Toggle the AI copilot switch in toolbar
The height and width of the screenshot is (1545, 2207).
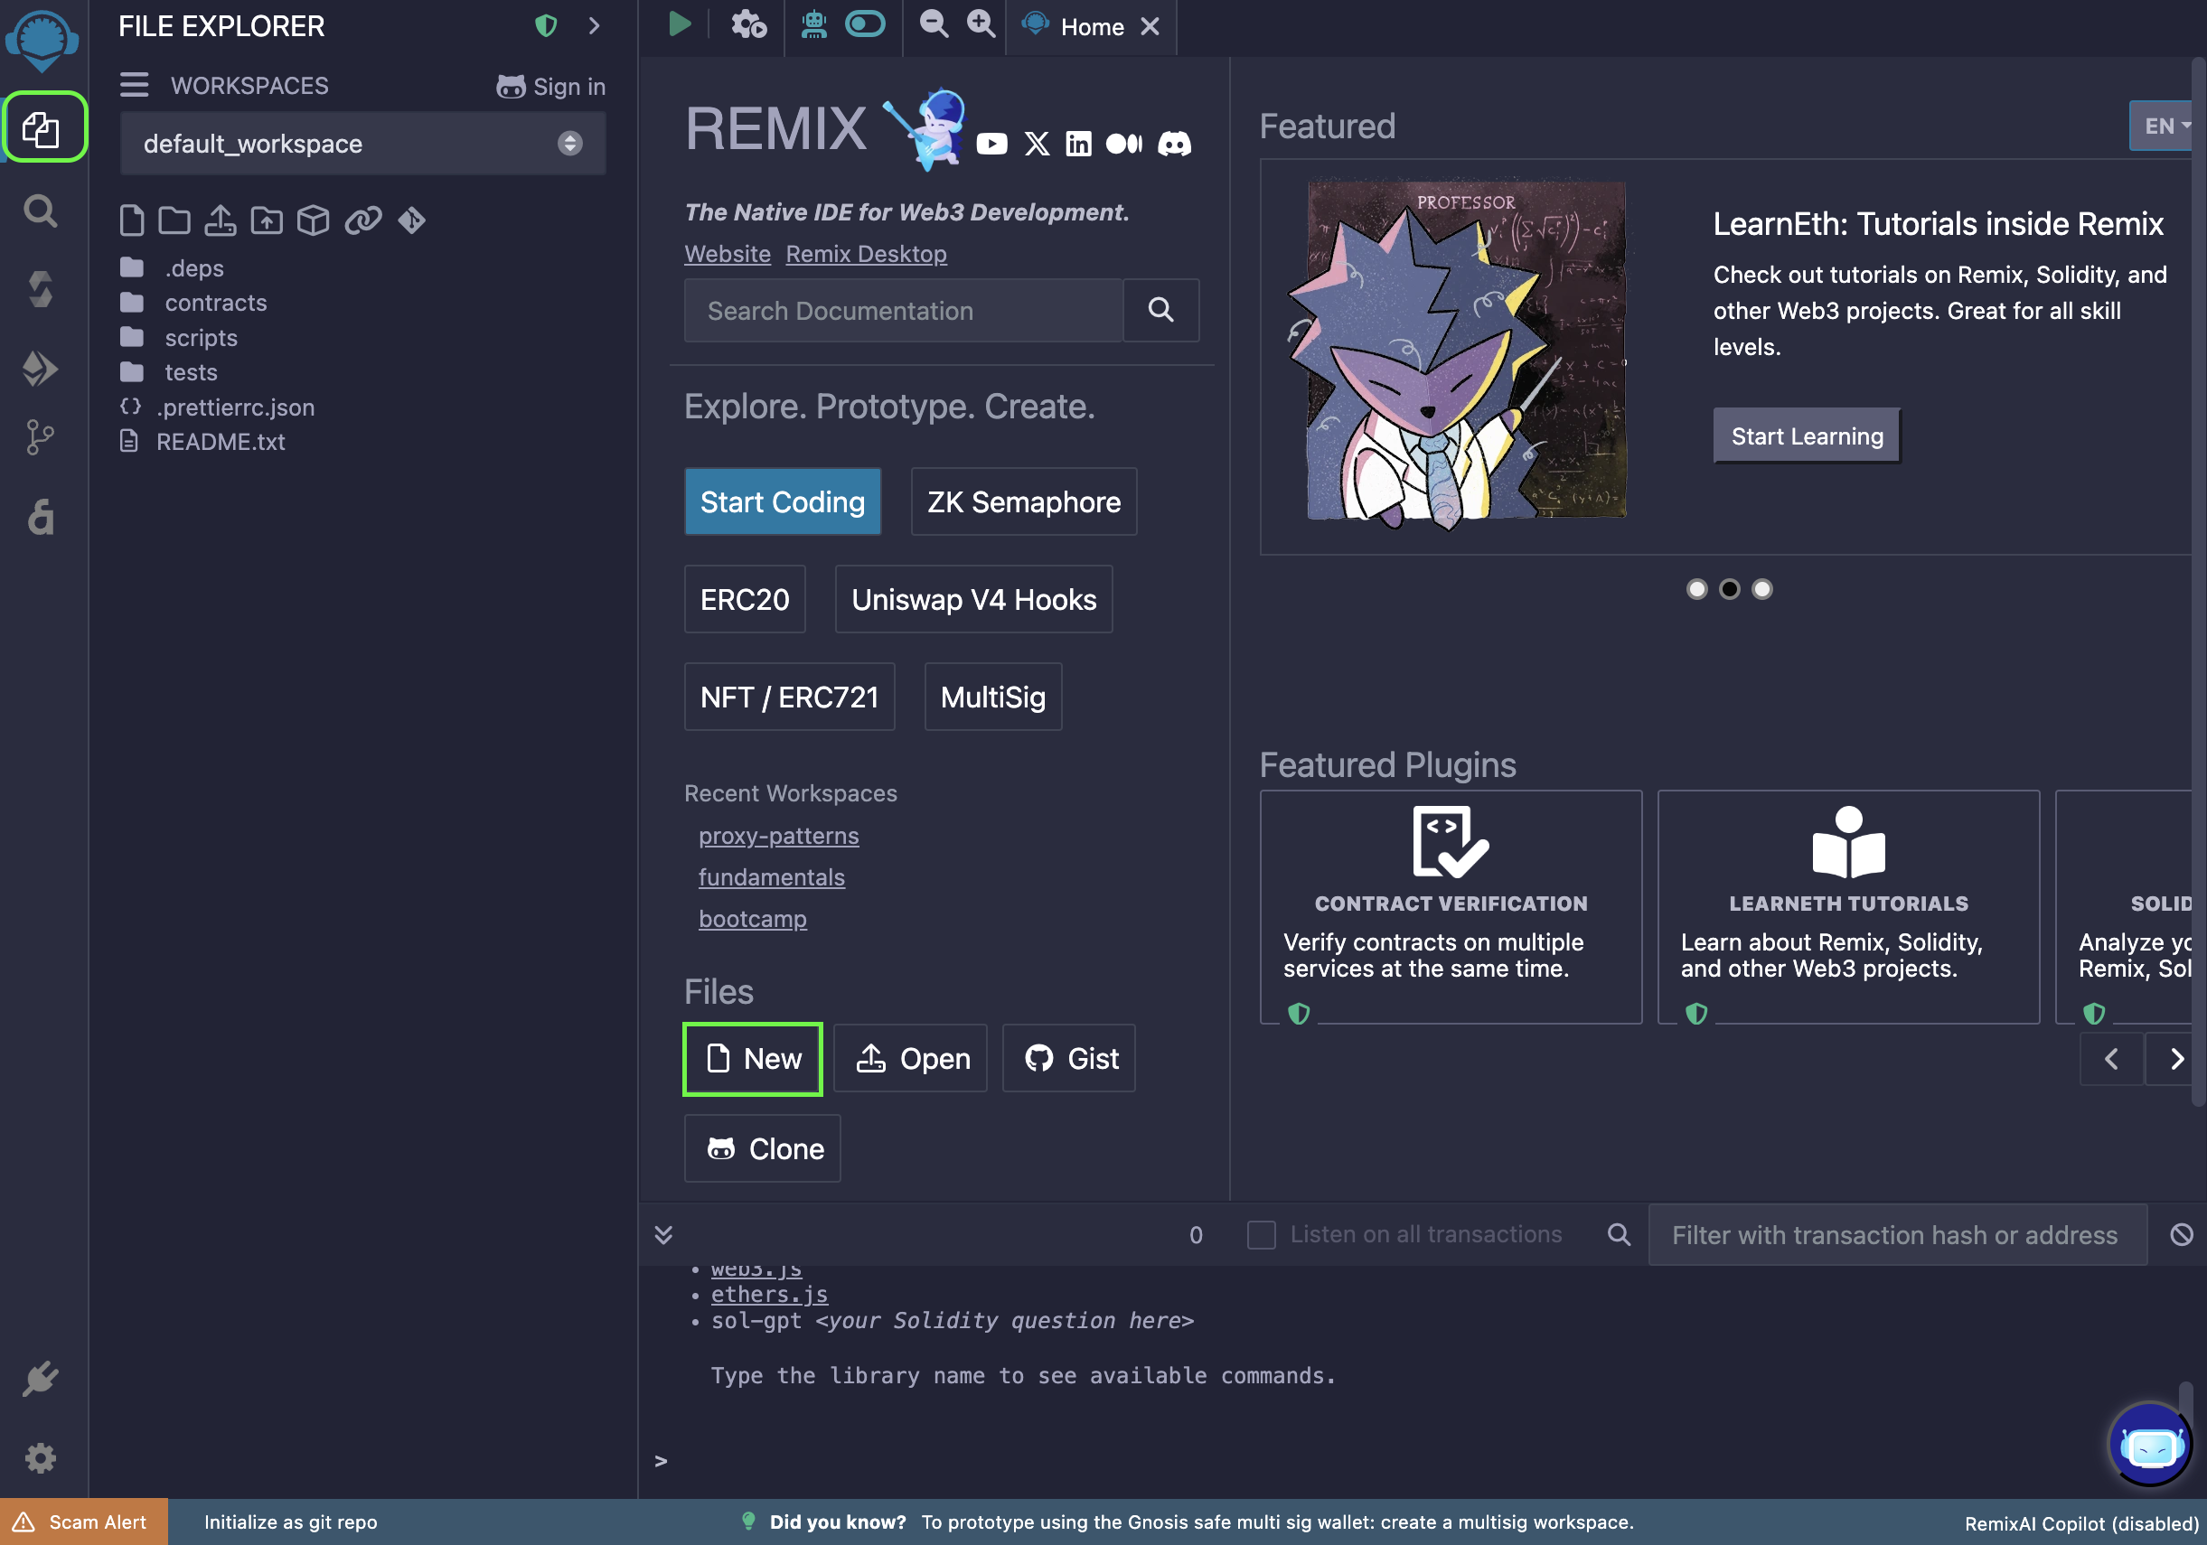[864, 24]
